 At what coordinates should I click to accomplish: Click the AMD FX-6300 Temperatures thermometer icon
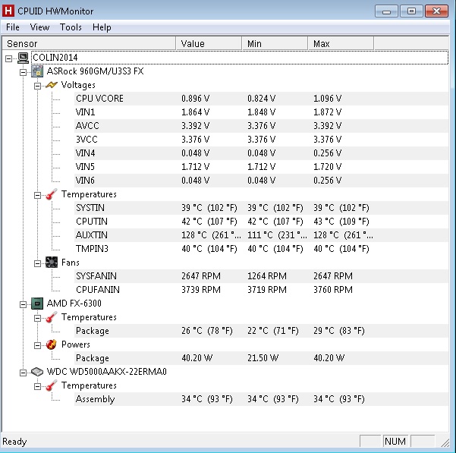(52, 317)
